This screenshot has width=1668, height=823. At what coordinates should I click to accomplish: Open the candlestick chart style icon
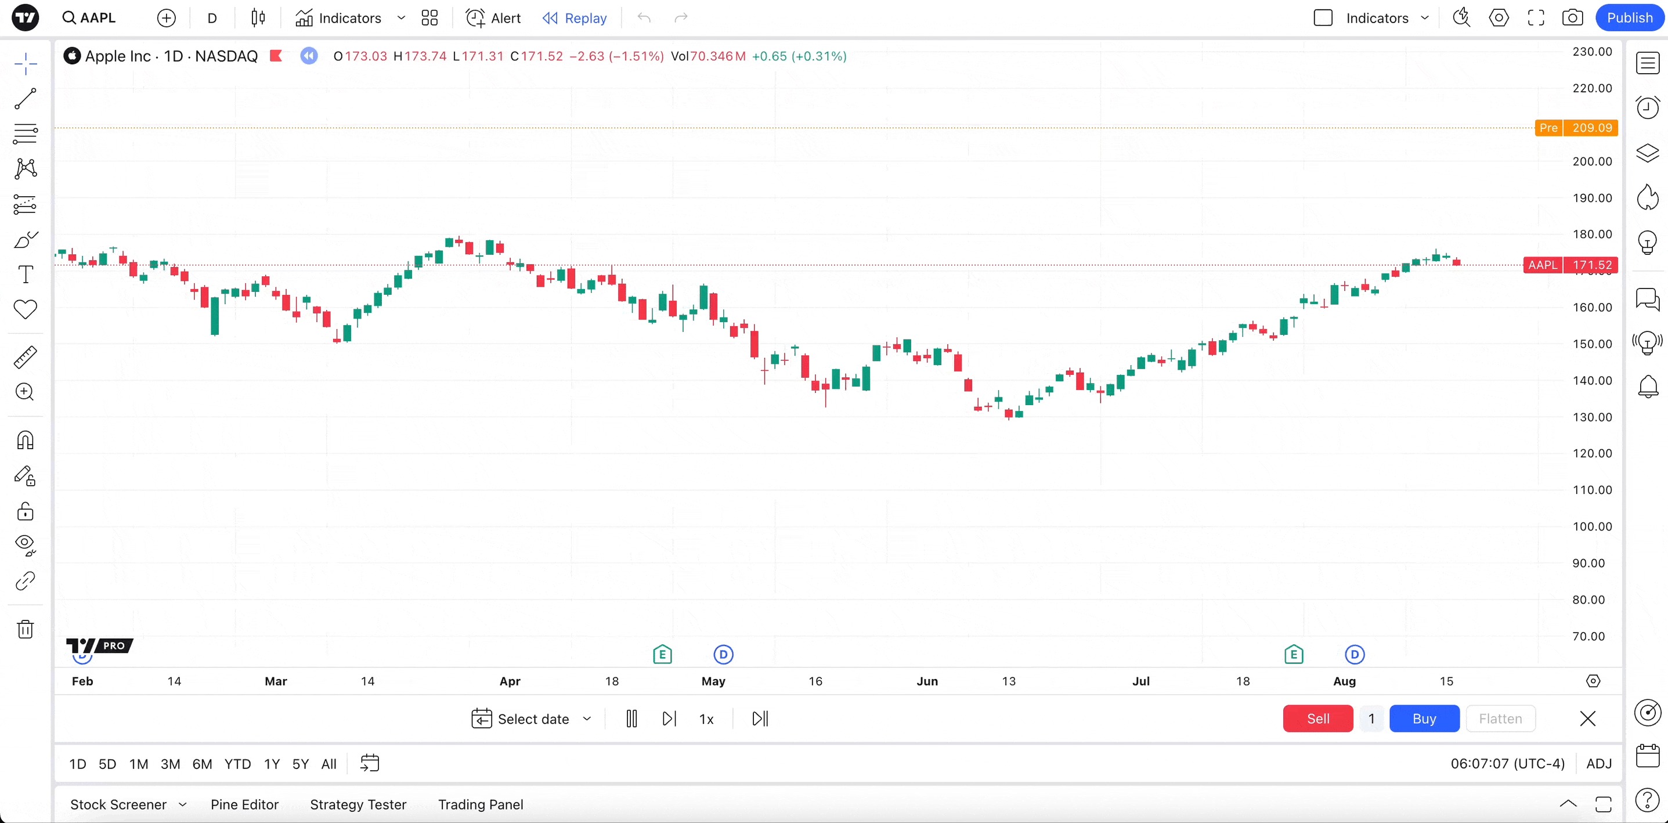click(x=258, y=18)
